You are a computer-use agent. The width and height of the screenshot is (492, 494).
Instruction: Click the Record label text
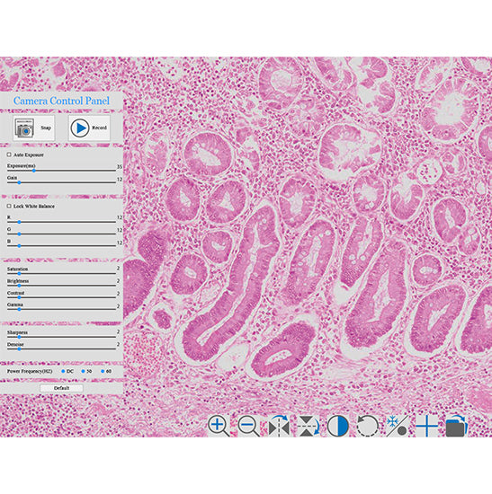(100, 128)
